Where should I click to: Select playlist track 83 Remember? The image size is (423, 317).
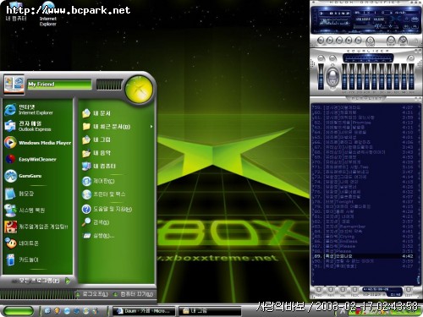tap(364, 227)
